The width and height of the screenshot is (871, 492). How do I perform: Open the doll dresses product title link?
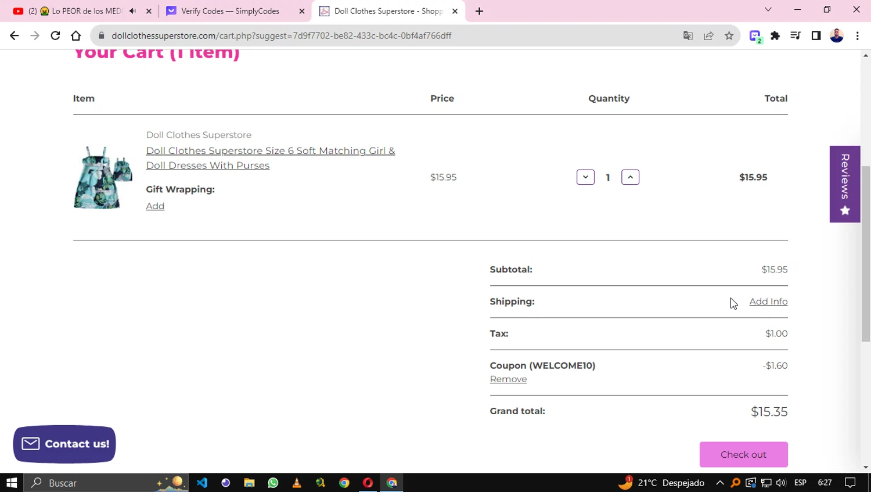pyautogui.click(x=271, y=158)
